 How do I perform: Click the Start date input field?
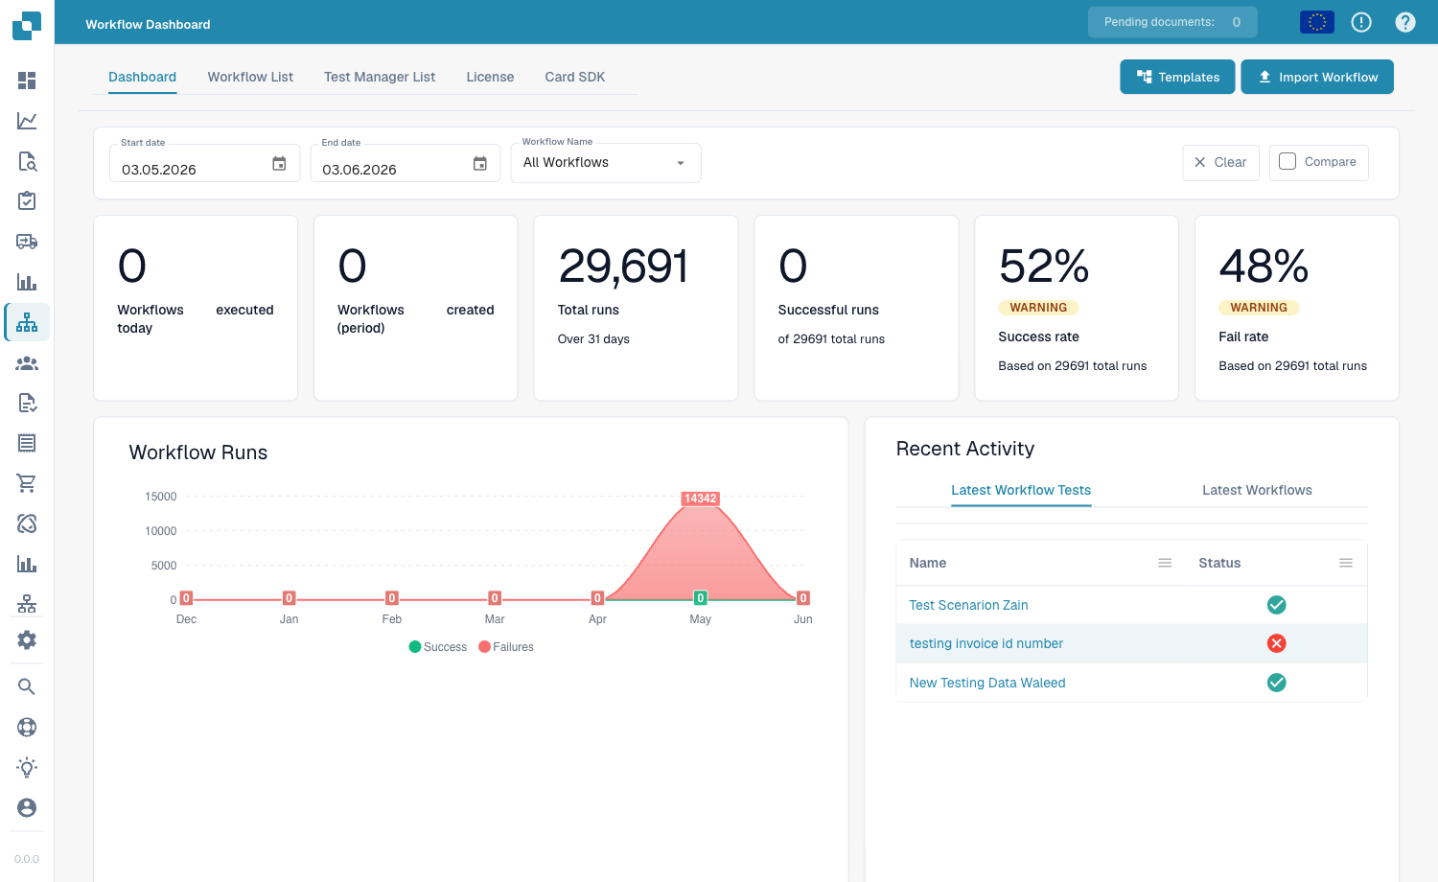tap(205, 163)
